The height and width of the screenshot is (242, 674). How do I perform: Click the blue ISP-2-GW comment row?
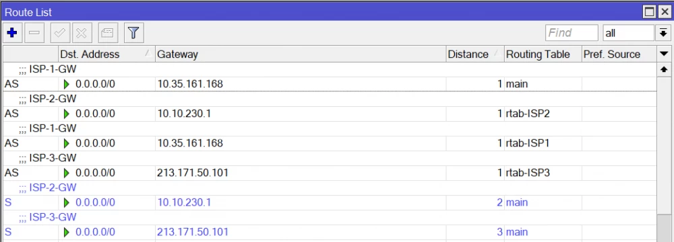(330, 188)
